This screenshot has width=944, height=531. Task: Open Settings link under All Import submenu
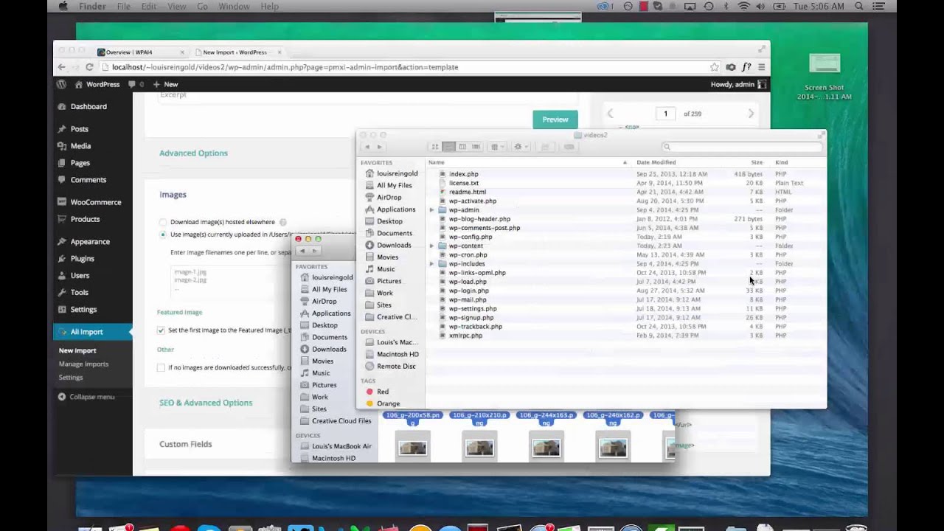coord(71,378)
